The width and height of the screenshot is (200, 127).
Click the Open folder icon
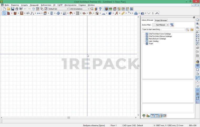[8, 9]
